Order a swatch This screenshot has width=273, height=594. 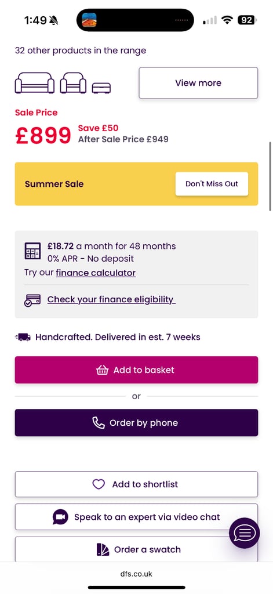[x=136, y=549]
